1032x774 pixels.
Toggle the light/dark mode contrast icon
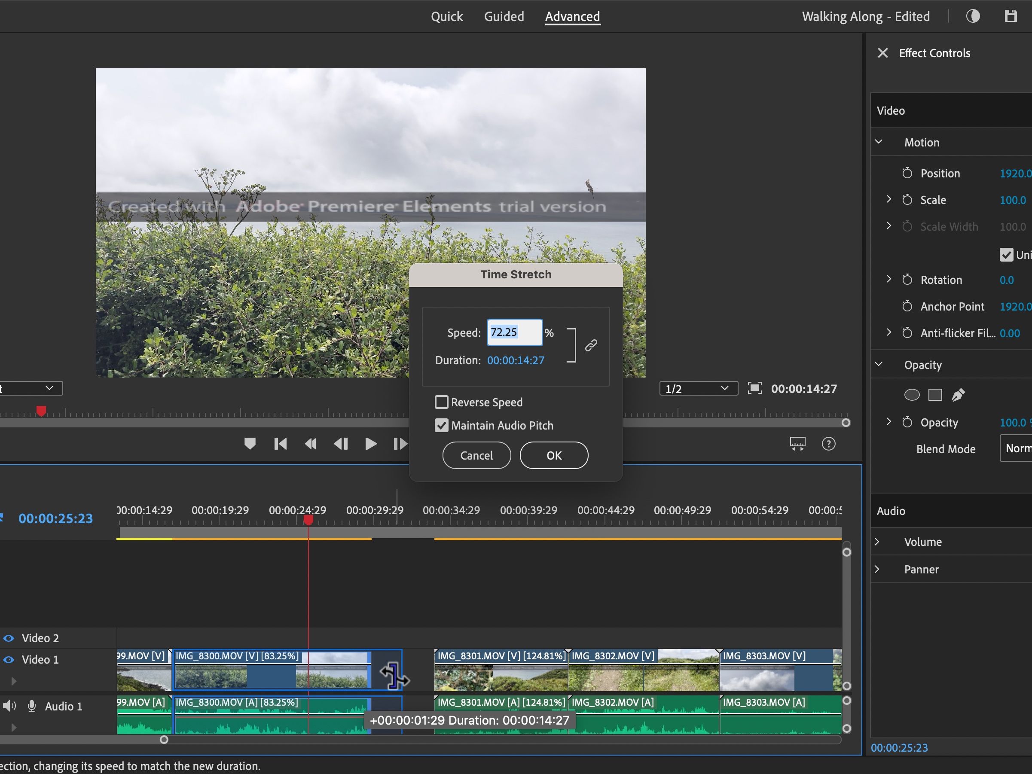click(973, 16)
